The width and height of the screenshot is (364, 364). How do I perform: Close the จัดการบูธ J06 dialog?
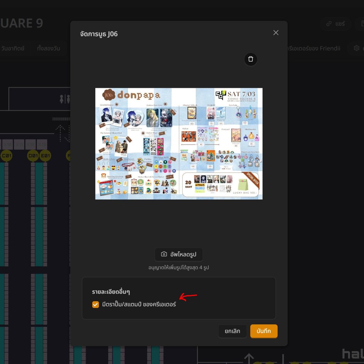click(x=276, y=33)
